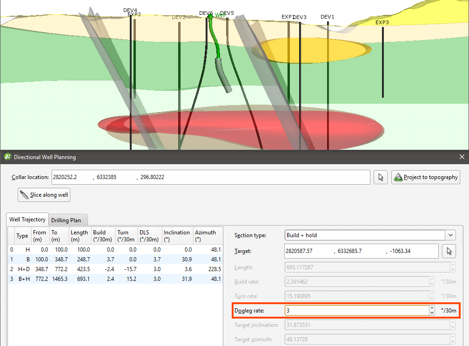
Task: Click Project to topography button
Action: 425,177
